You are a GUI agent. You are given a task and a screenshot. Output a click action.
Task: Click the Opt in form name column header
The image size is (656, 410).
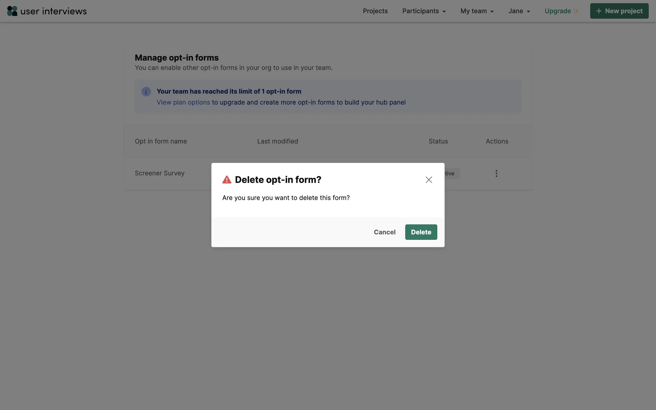tap(161, 141)
